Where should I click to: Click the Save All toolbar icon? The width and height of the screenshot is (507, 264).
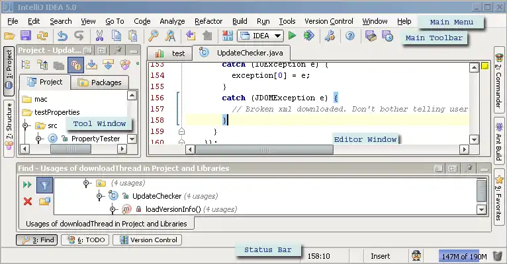[x=26, y=36]
